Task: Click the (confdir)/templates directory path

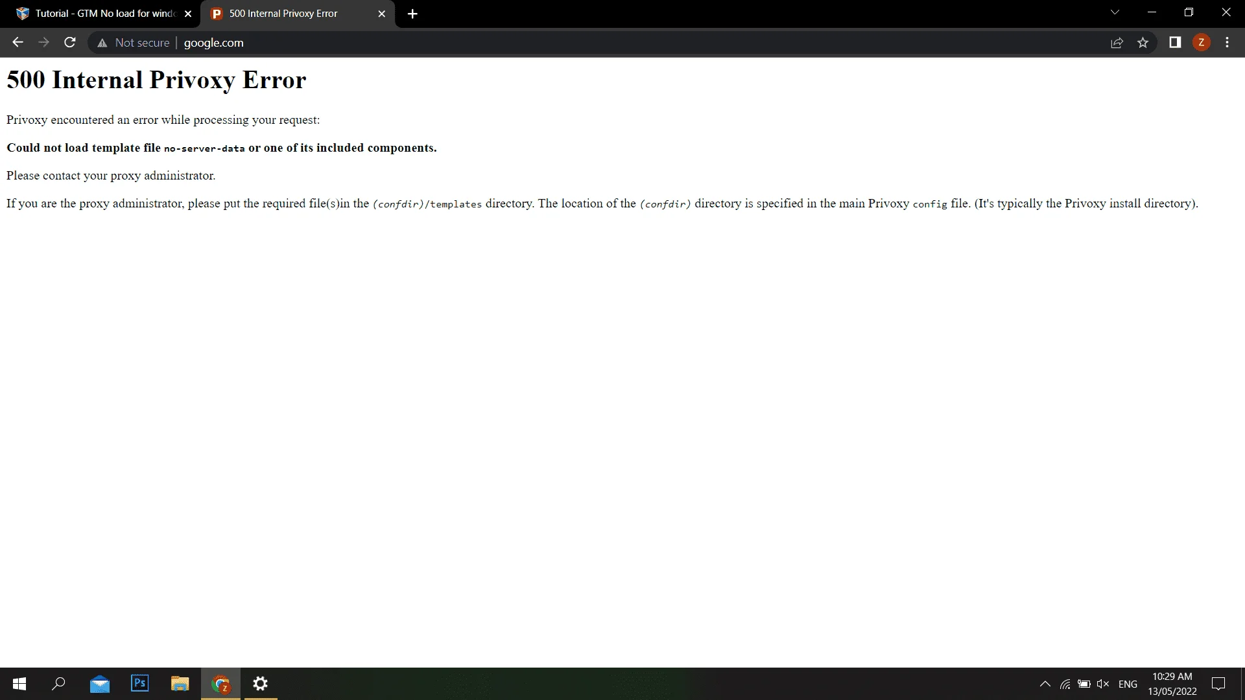Action: tap(427, 204)
